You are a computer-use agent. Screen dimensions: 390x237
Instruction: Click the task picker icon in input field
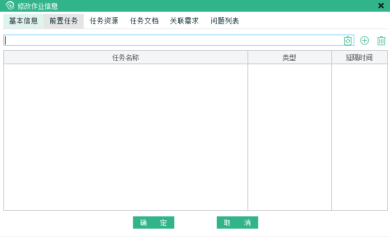[348, 41]
